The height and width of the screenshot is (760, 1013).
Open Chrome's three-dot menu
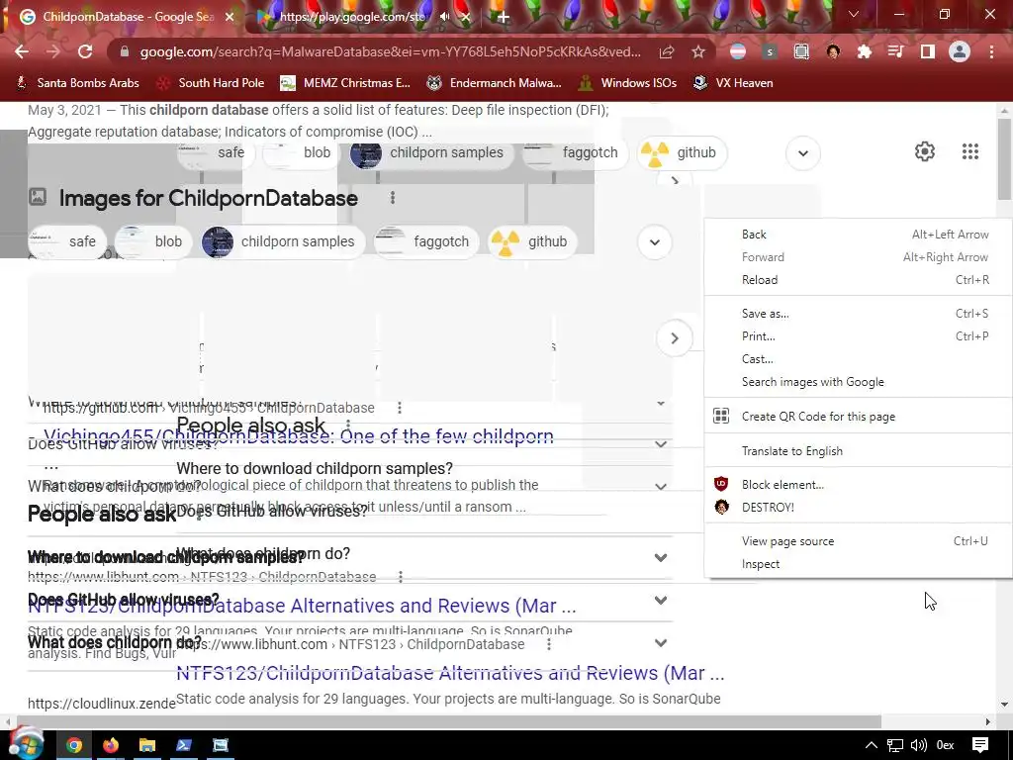click(991, 51)
